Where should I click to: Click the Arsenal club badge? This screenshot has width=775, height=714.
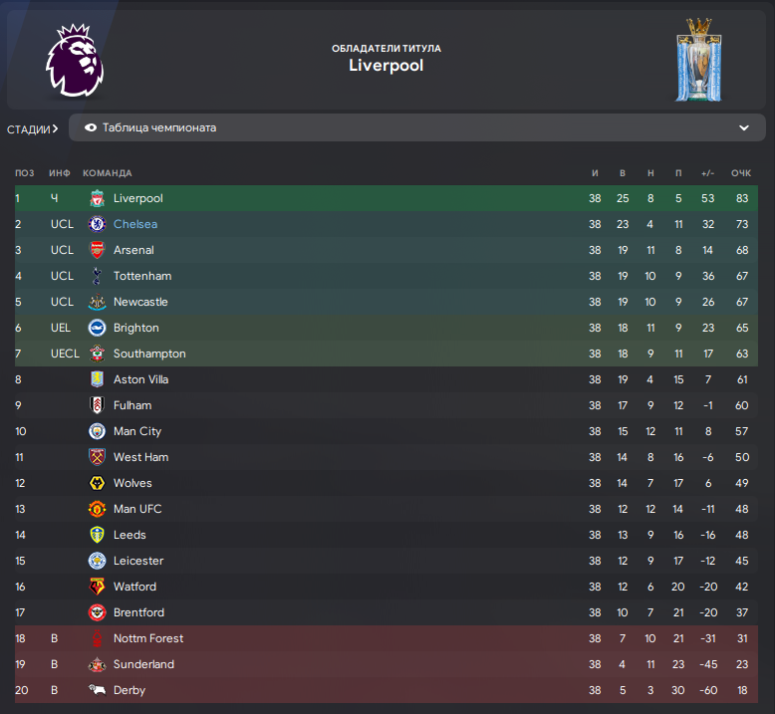(x=97, y=250)
